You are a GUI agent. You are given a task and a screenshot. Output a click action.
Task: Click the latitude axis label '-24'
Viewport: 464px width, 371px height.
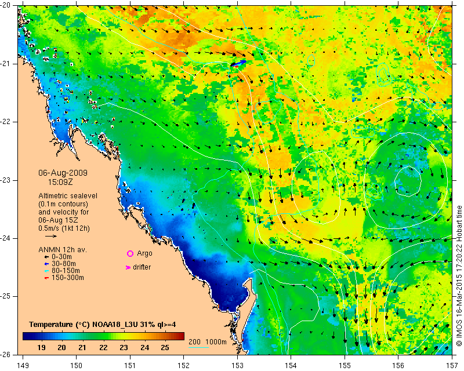(x=5, y=238)
